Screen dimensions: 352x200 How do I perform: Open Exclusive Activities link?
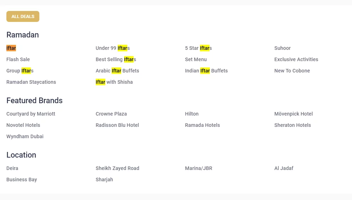[296, 59]
